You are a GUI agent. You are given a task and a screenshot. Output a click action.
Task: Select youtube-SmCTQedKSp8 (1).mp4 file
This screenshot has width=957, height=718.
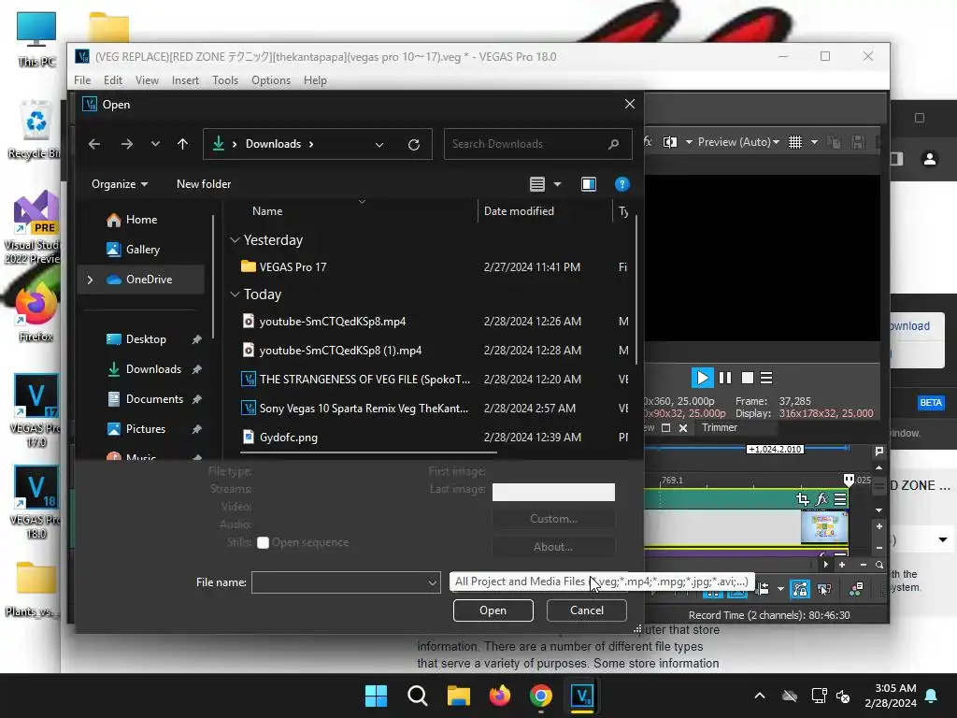pos(340,351)
